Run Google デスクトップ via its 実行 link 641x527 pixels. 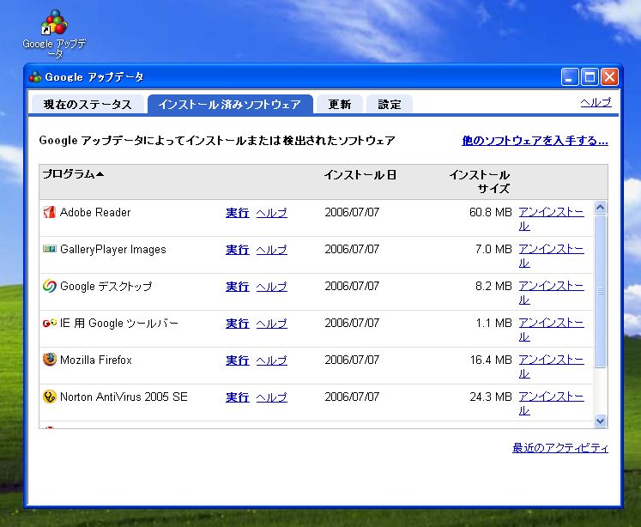[x=238, y=287]
